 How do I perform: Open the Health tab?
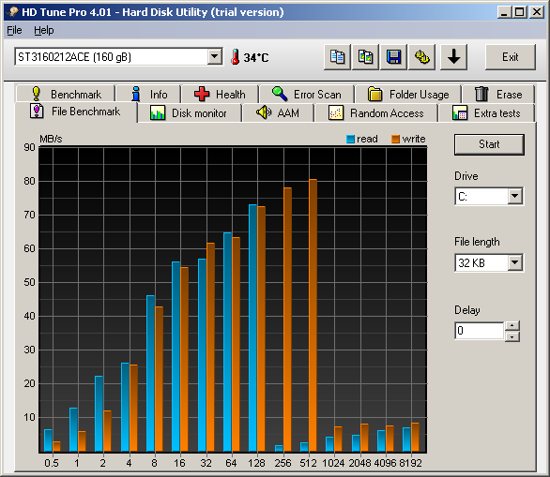pyautogui.click(x=220, y=94)
